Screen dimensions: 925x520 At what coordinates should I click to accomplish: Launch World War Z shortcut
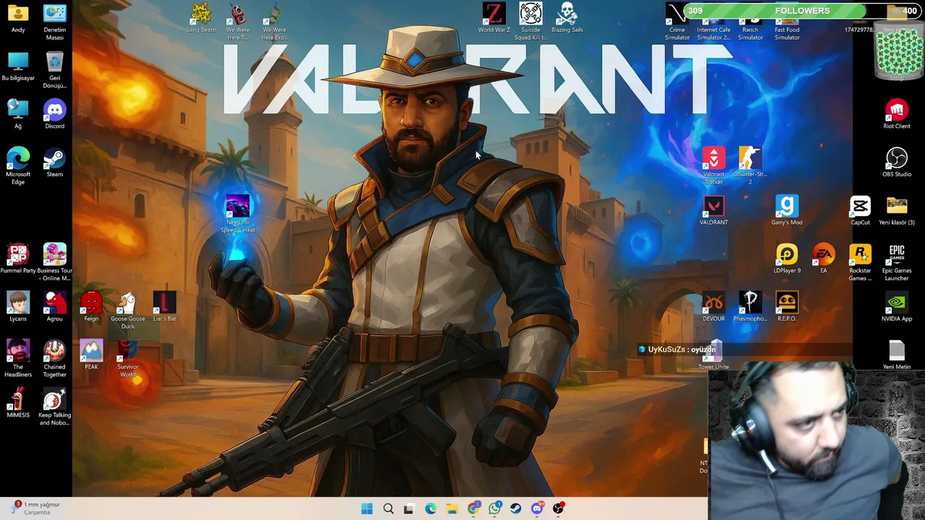494,19
